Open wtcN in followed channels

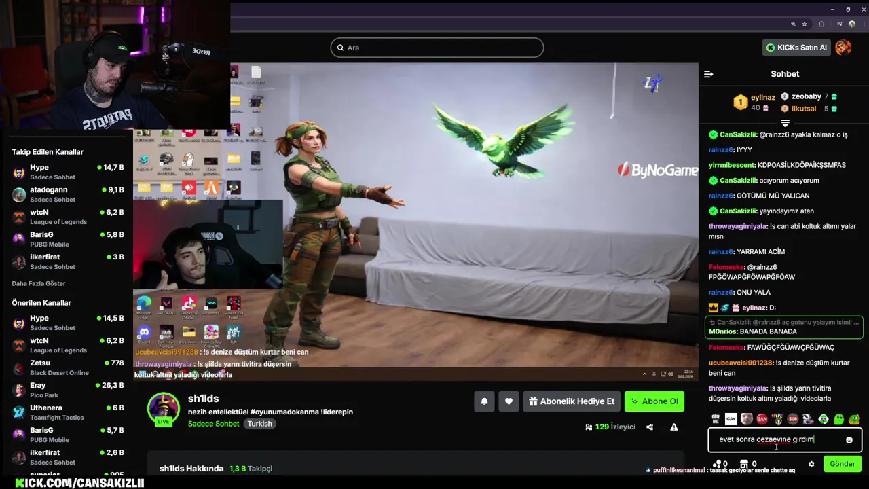(x=68, y=217)
